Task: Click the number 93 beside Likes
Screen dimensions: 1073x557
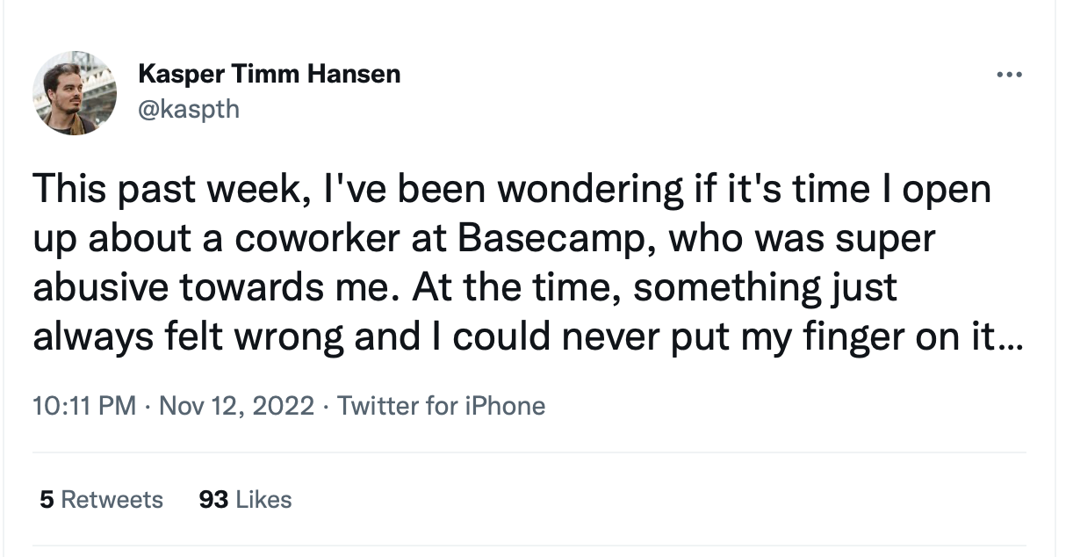Action: tap(213, 500)
